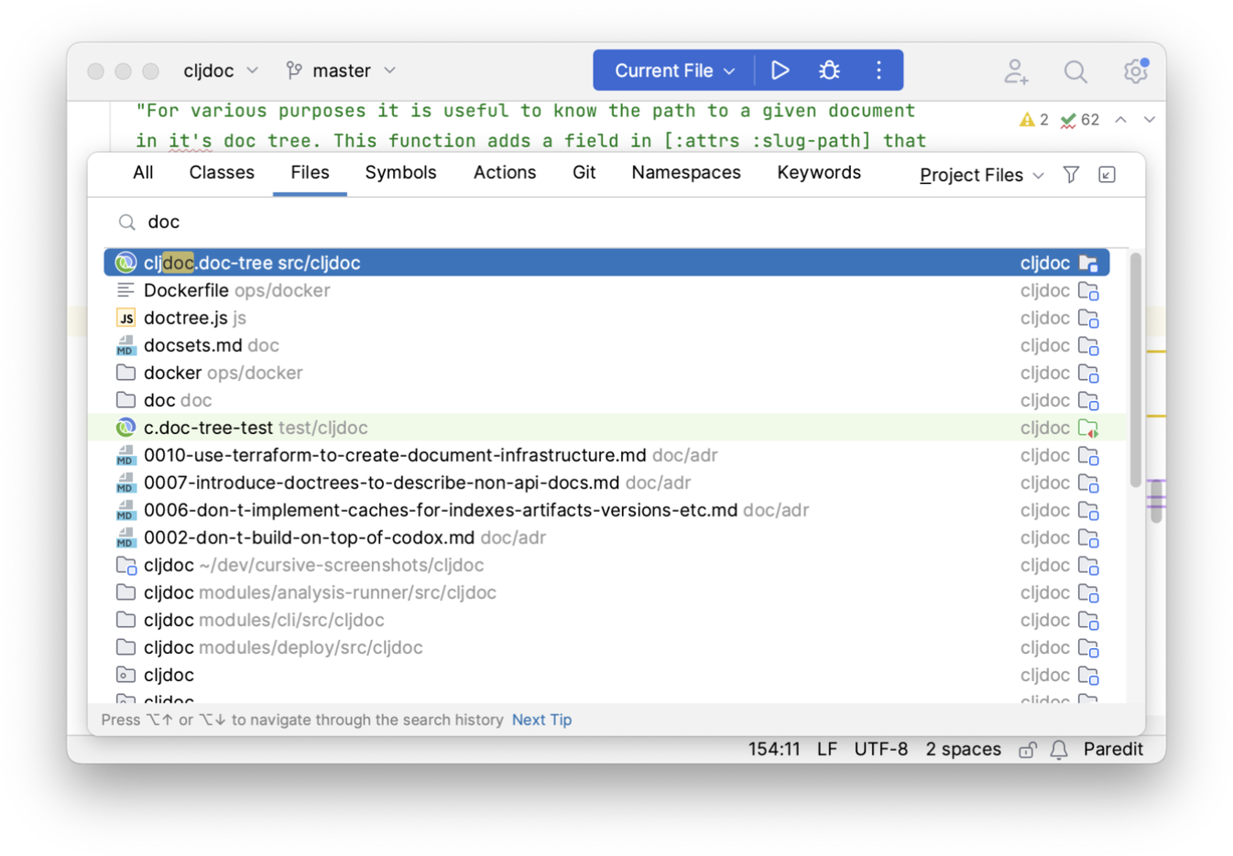Switch to Keywords tab
This screenshot has height=856, width=1233.
tap(819, 173)
